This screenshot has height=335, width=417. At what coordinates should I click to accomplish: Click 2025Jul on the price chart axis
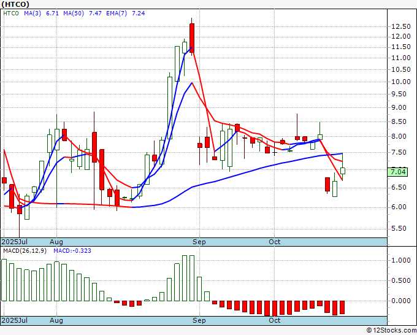pos(14,242)
